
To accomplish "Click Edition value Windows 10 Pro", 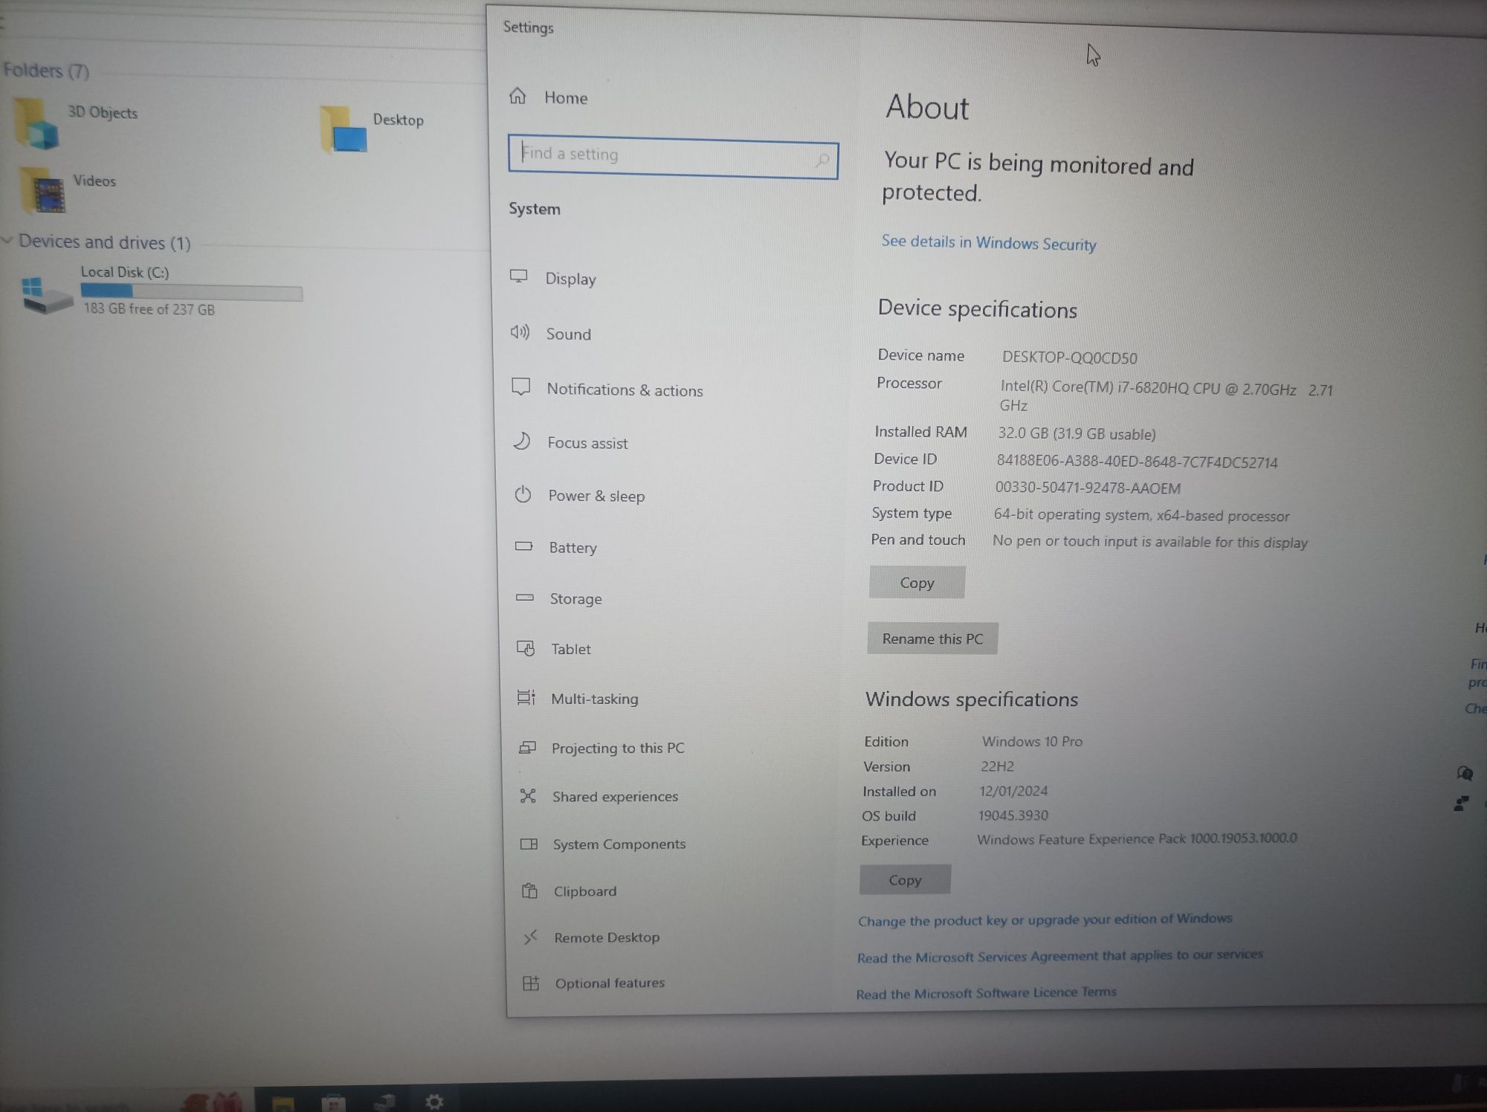I will [1032, 741].
